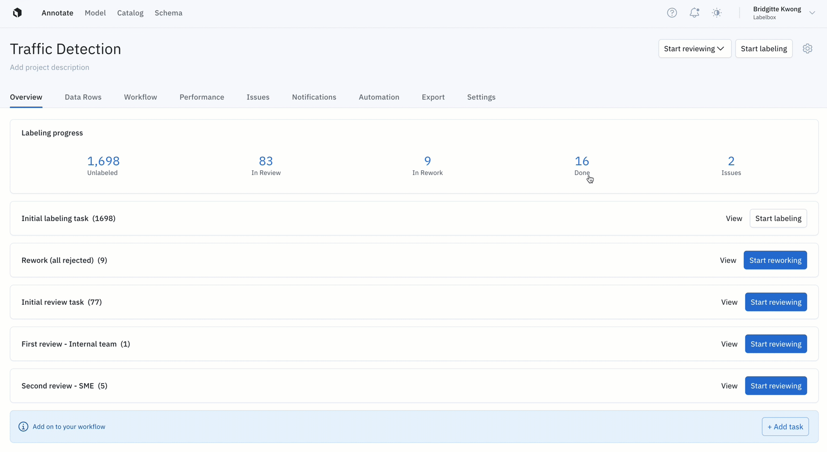Expand the Bridgitte Kwong account menu chevron
Image resolution: width=827 pixels, height=452 pixels.
pos(812,13)
